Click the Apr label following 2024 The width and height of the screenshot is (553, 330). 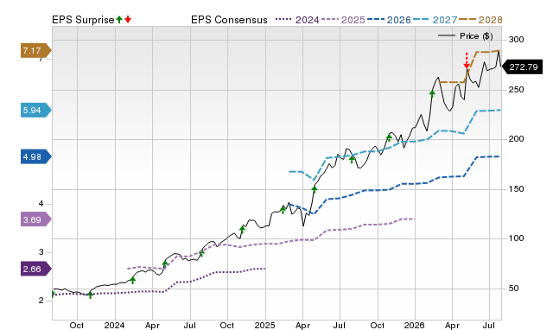point(152,325)
